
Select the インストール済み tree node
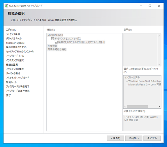[133, 77]
